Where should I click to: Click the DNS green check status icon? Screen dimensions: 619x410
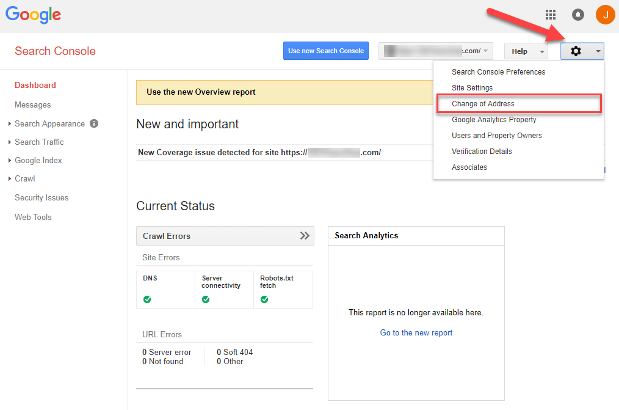pyautogui.click(x=147, y=299)
